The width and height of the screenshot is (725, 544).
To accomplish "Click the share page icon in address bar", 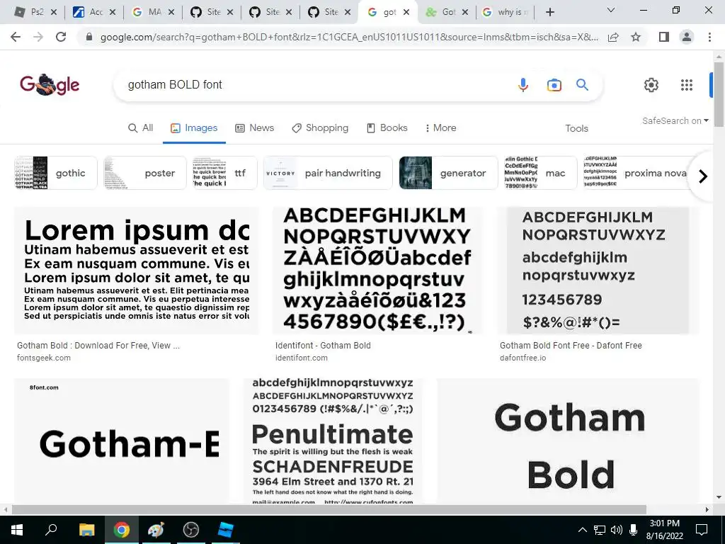I will [613, 37].
